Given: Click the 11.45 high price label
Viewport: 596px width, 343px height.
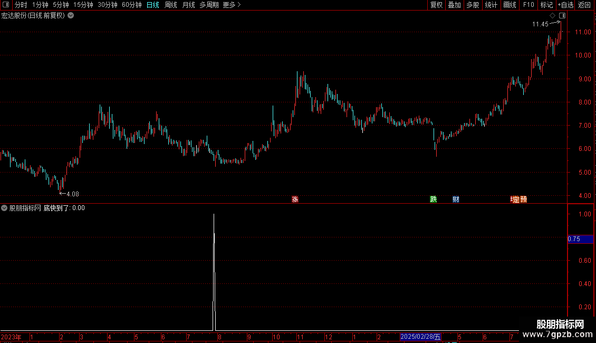Looking at the screenshot, I should click(540, 24).
